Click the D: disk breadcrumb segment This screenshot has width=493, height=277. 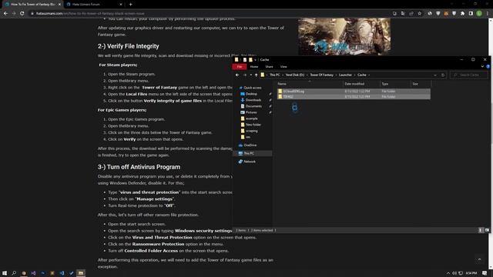295,75
